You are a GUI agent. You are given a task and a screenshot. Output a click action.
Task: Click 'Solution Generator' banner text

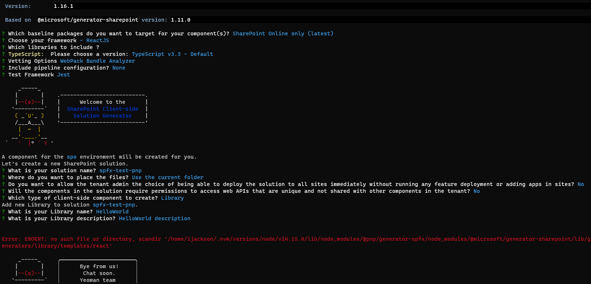tap(103, 116)
